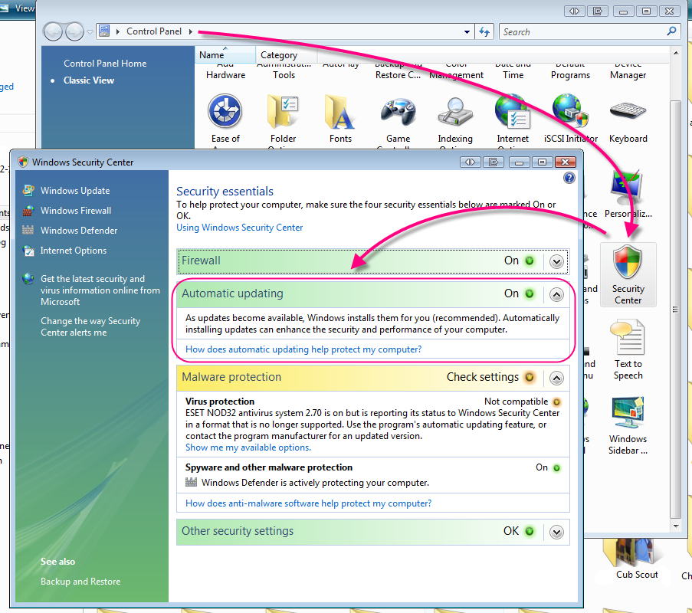Click the Security Center help icon

tap(569, 178)
